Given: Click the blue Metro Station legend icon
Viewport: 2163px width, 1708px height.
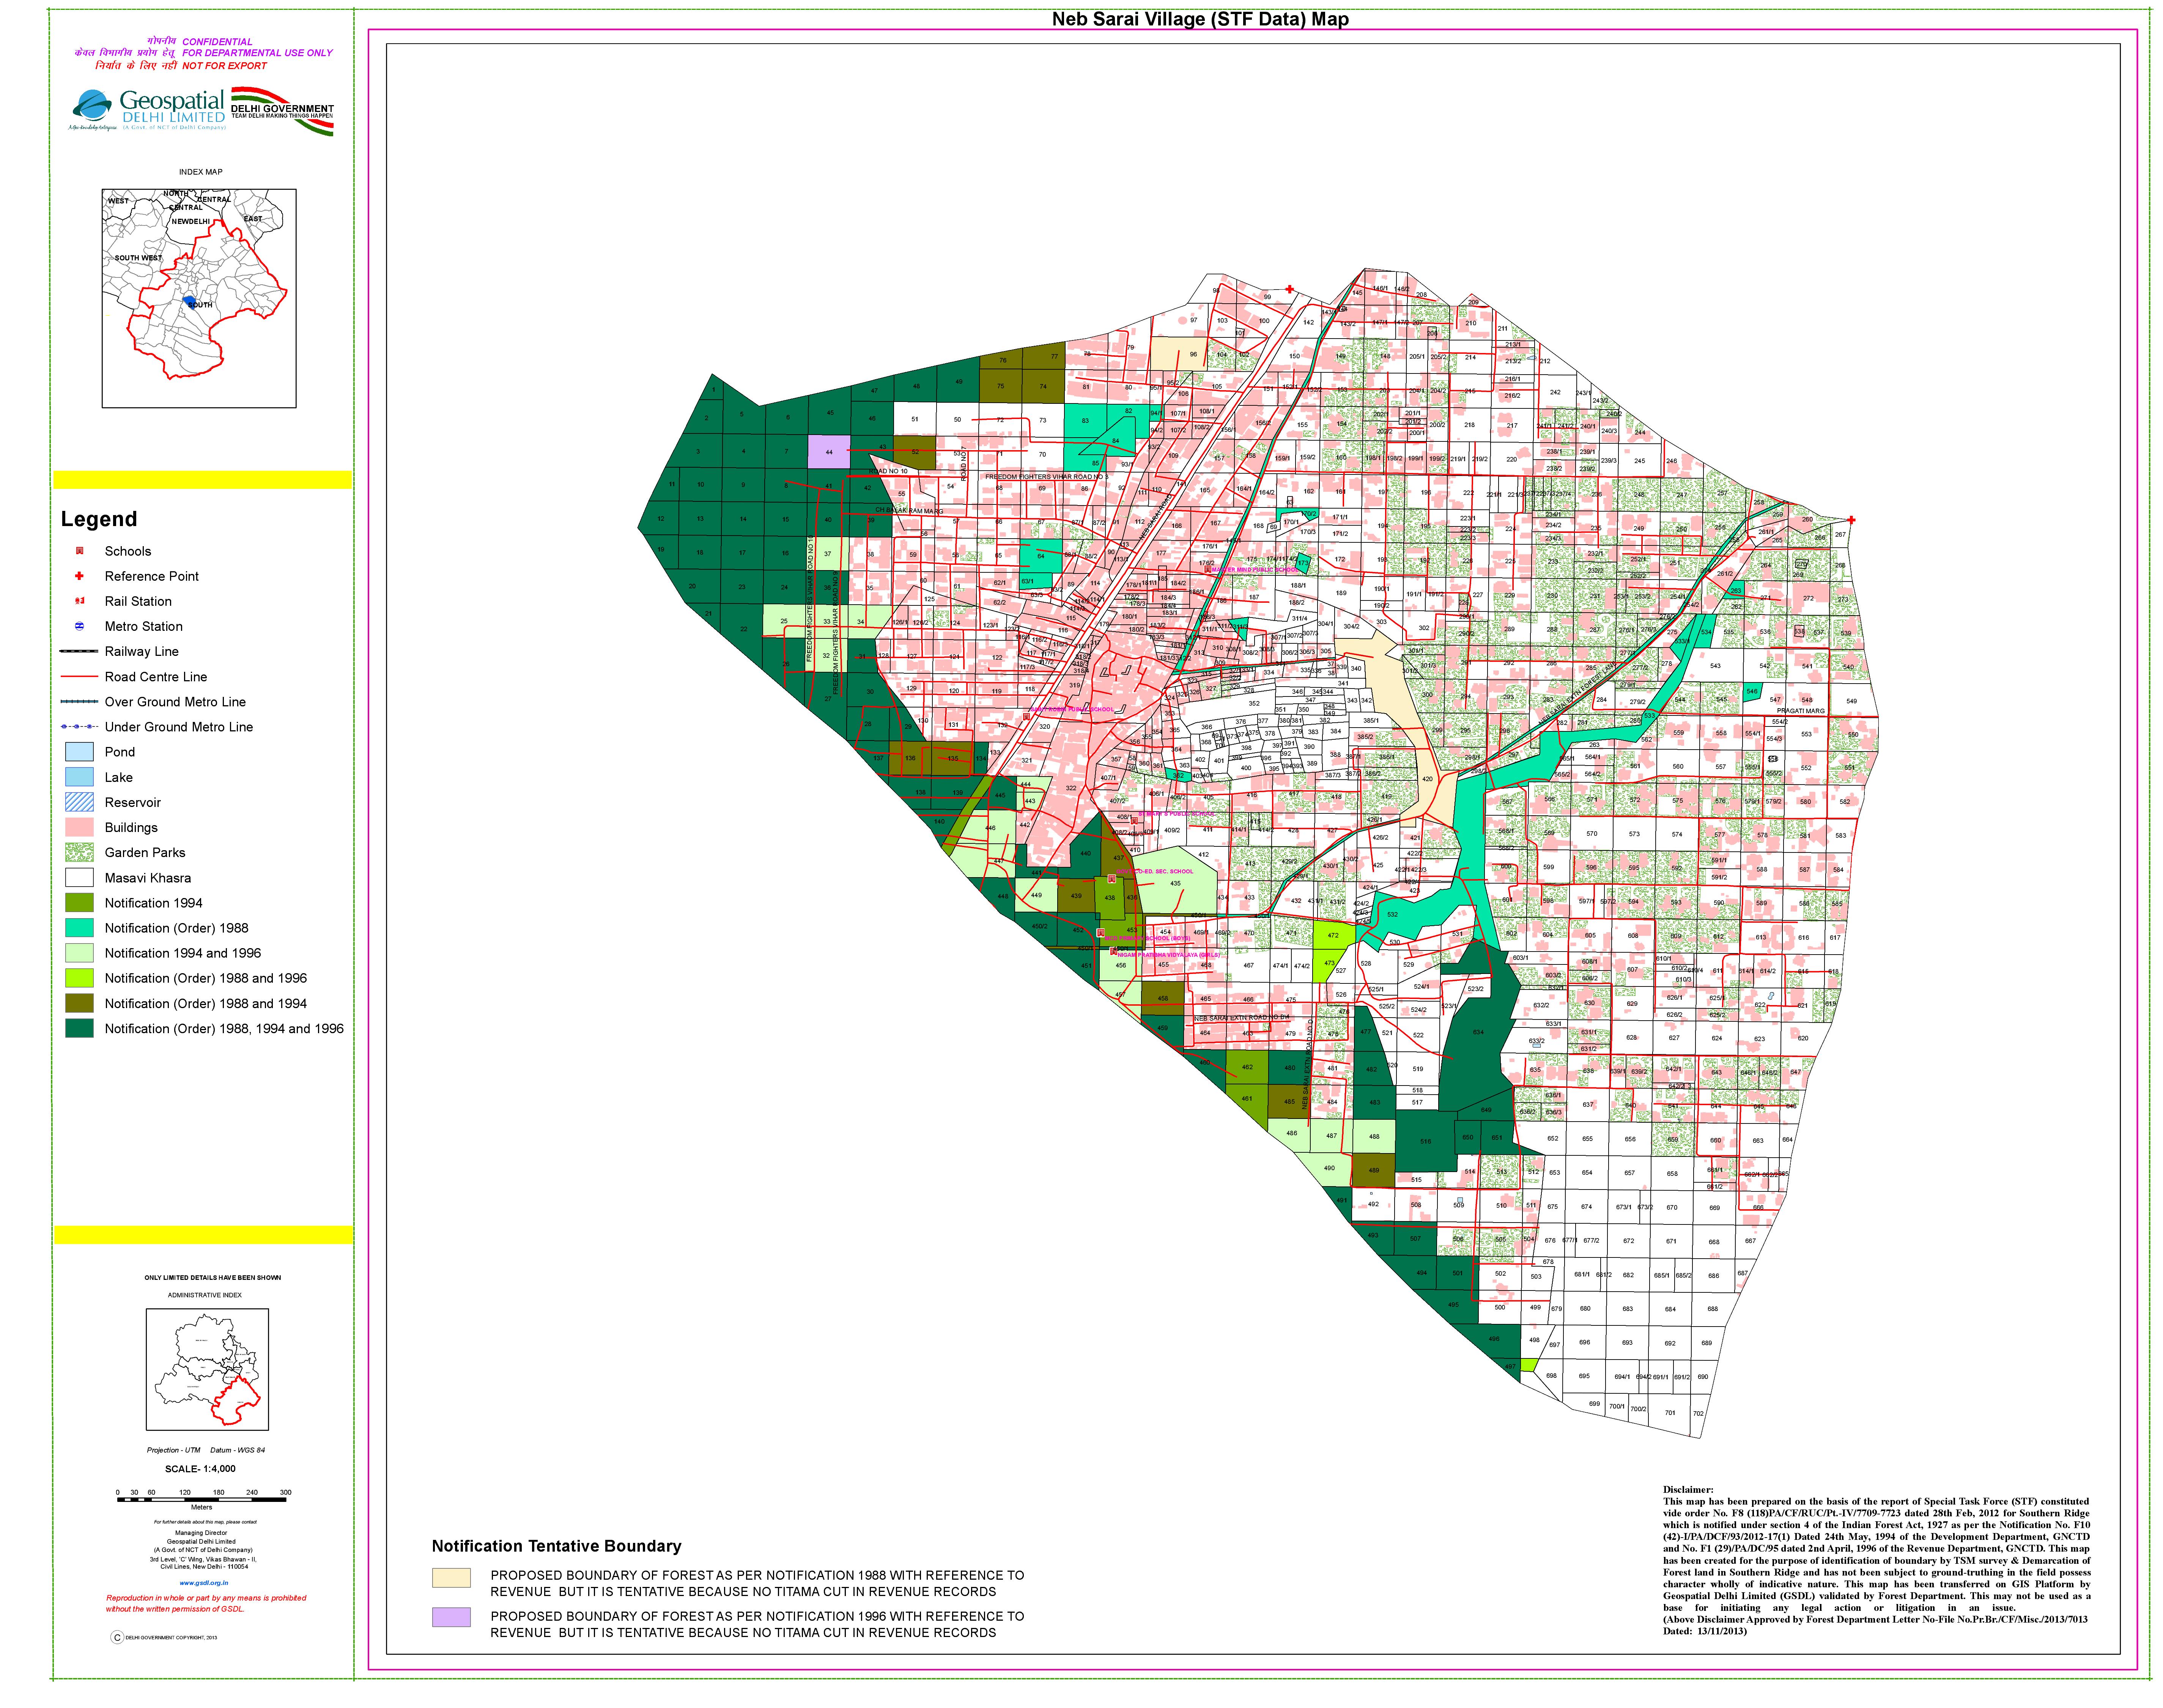Looking at the screenshot, I should click(80, 626).
